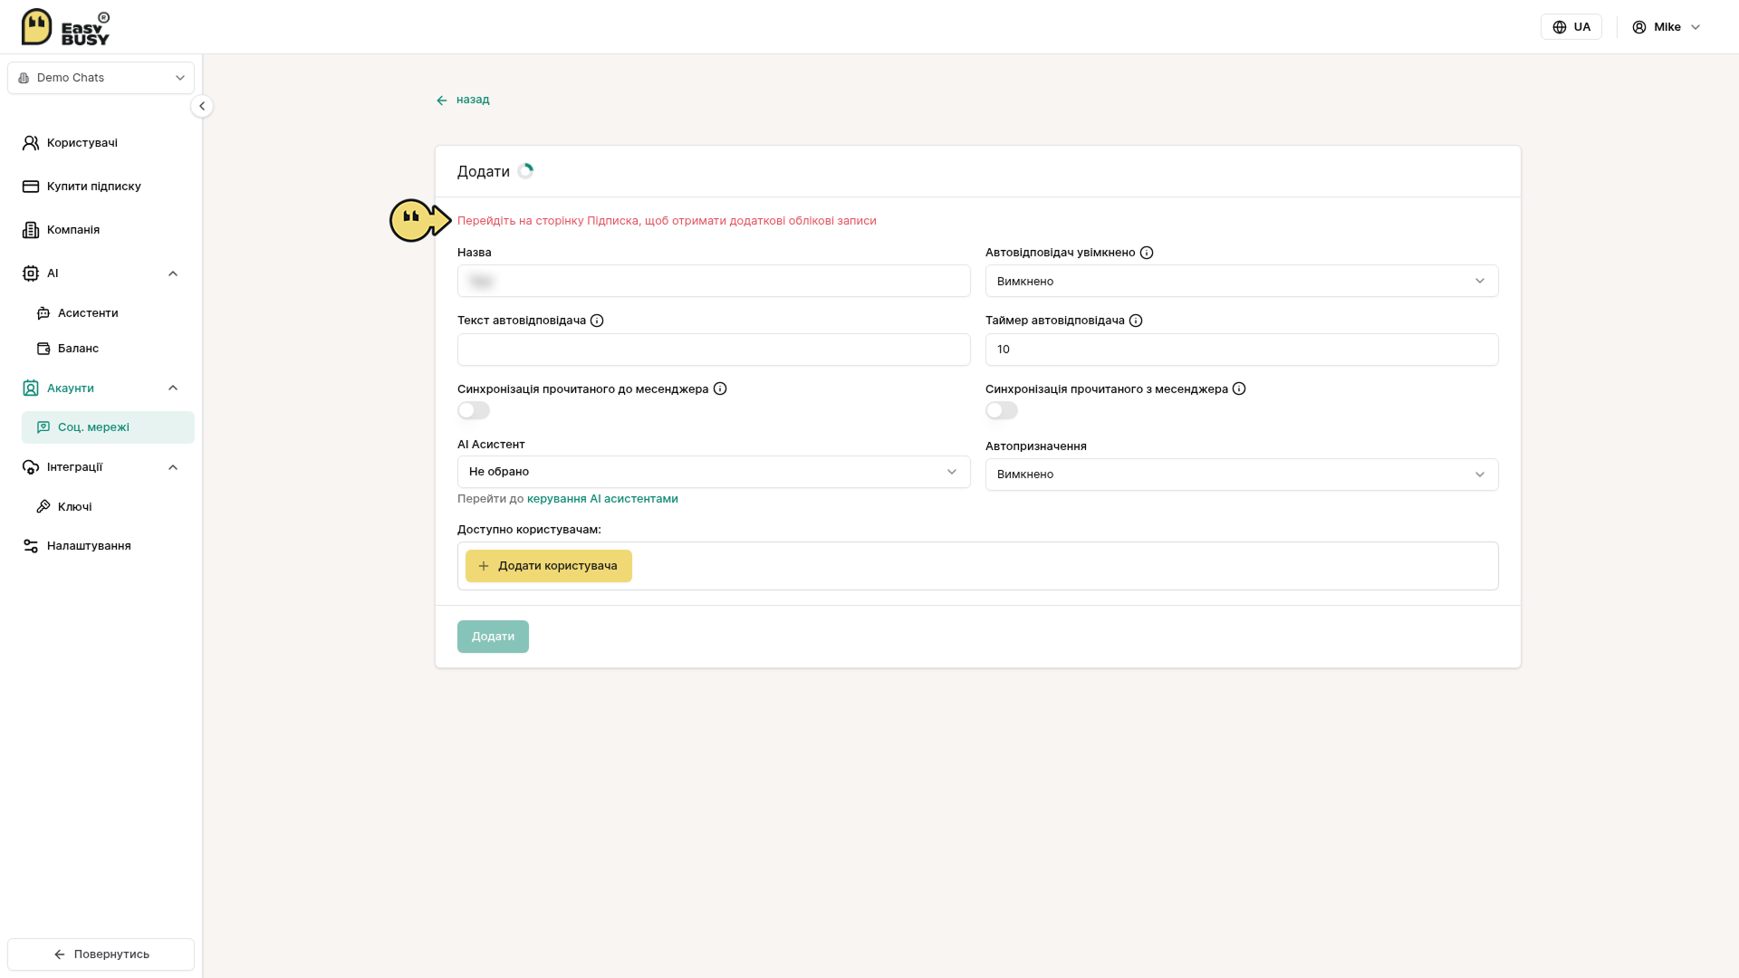This screenshot has height=978, width=1739.
Task: Switch language via UA button
Action: 1571,27
